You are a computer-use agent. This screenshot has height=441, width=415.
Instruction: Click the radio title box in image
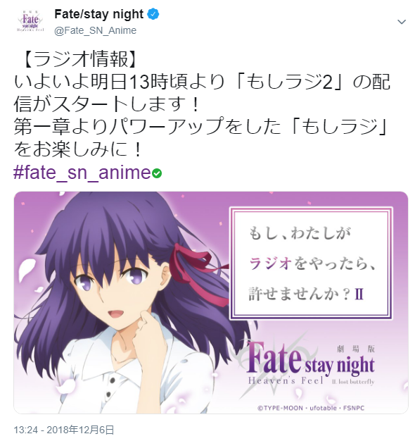click(x=311, y=263)
